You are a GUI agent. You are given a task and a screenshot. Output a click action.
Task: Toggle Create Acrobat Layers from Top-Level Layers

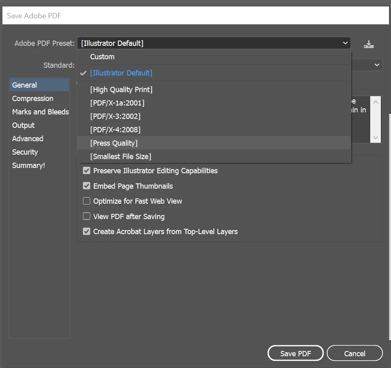pos(87,231)
